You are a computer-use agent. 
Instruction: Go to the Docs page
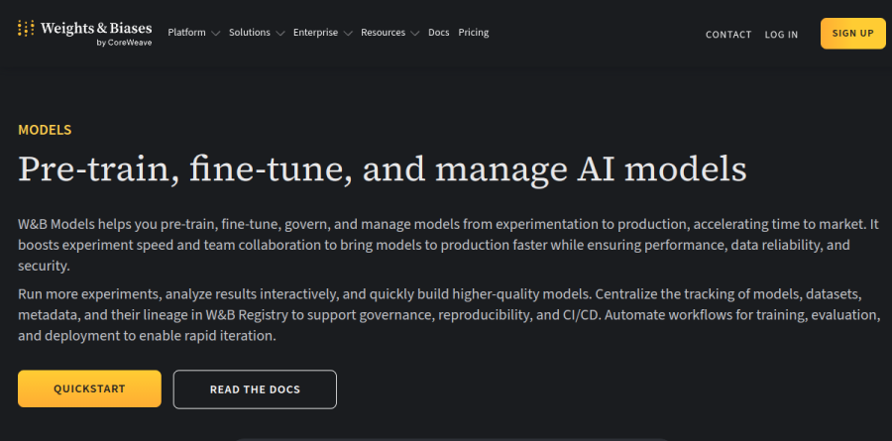(x=439, y=33)
